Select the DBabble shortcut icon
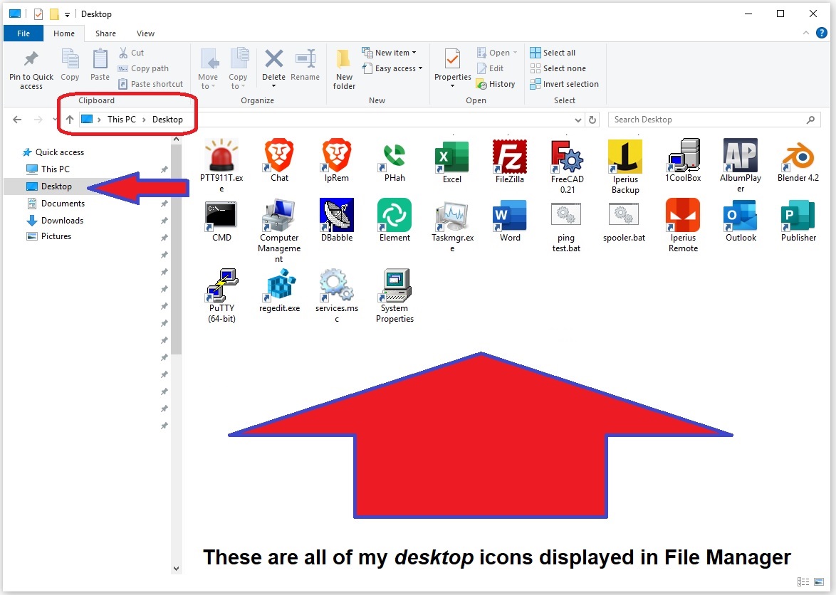Viewport: 836px width, 595px height. (x=337, y=215)
